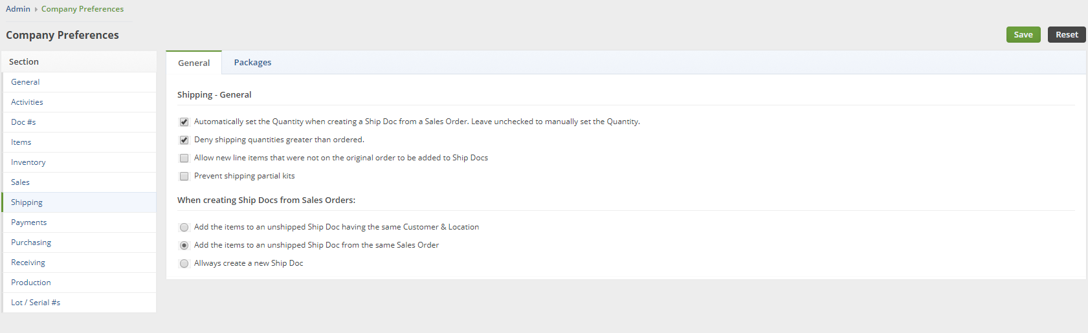Uncheck automatically set Quantity checkbox

184,122
